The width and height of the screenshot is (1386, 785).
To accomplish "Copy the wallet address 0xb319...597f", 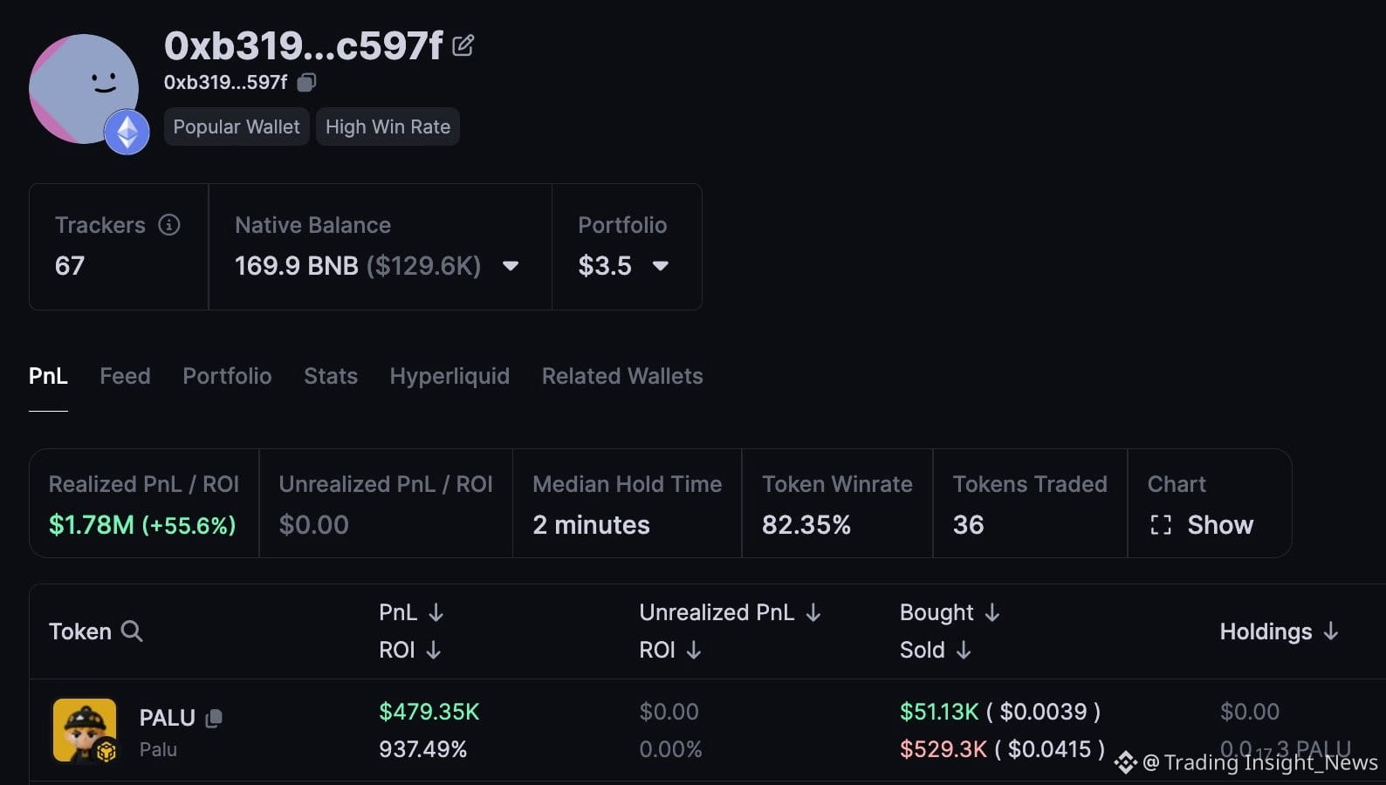I will click(306, 82).
